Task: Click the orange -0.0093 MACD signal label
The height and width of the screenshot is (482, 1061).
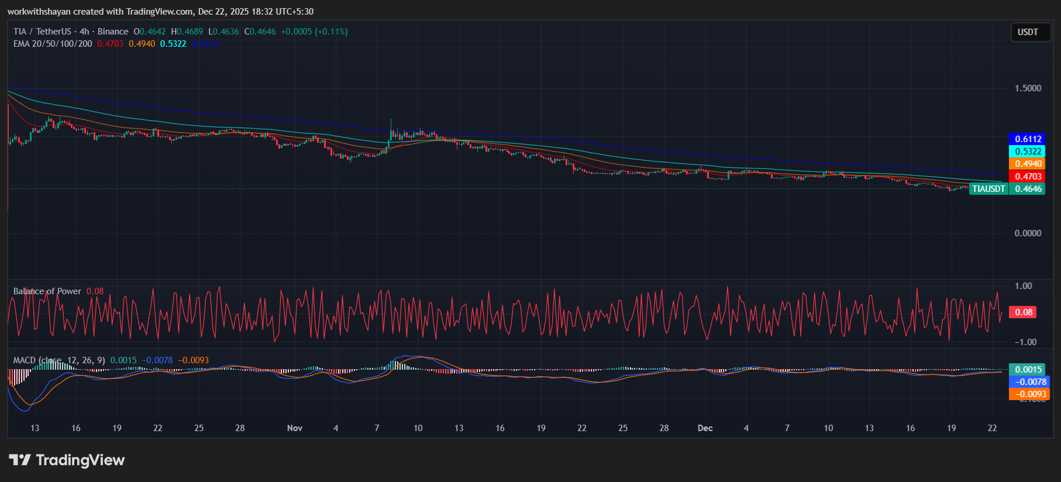Action: pos(1029,394)
